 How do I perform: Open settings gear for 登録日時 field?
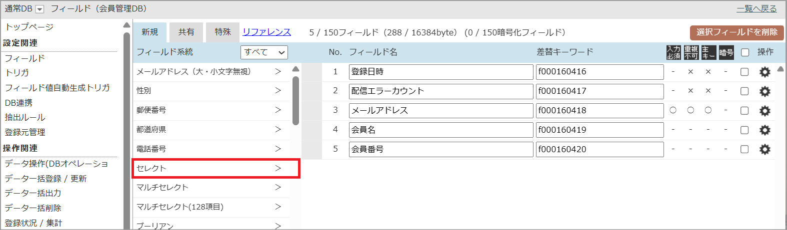pos(764,72)
